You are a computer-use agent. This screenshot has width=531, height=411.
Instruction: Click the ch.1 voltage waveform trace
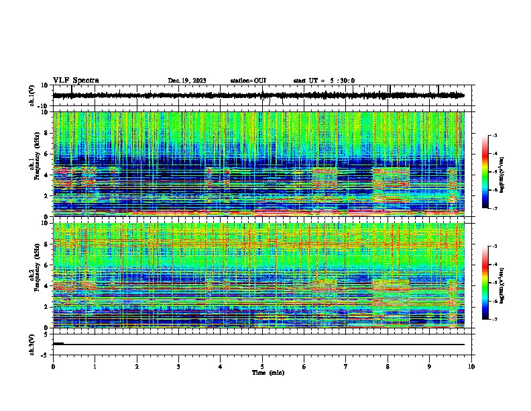point(259,95)
